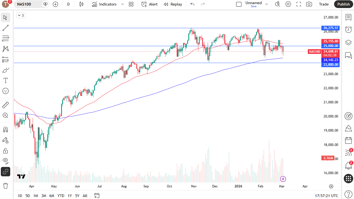Open the chart snapshot camera
Image resolution: width=354 pixels, height=199 pixels.
coord(309,4)
